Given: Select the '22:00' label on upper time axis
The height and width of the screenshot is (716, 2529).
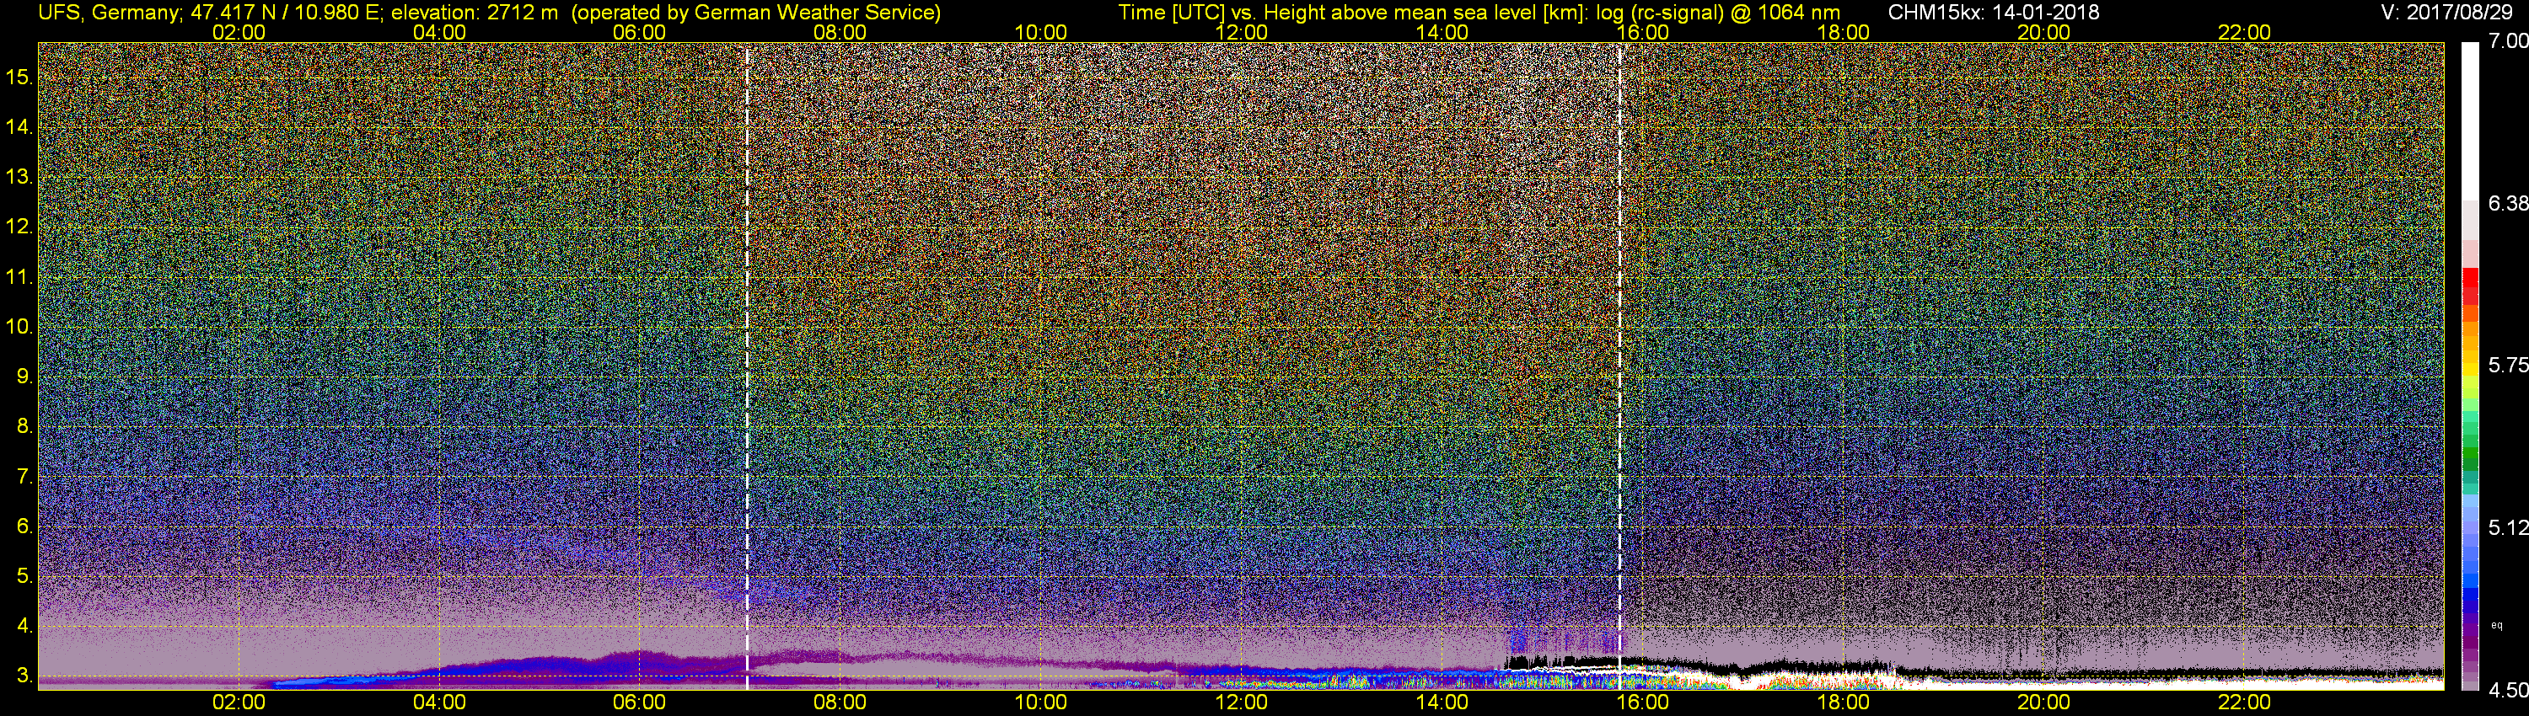Looking at the screenshot, I should (x=2244, y=32).
